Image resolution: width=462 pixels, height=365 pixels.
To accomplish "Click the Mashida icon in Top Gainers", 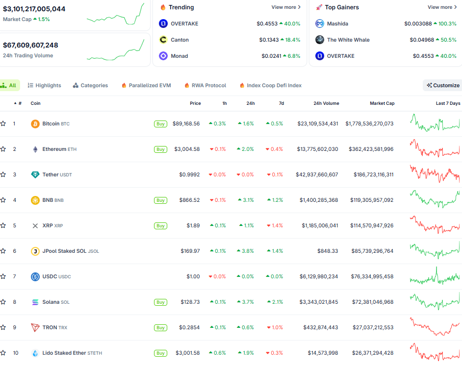I will (x=320, y=24).
